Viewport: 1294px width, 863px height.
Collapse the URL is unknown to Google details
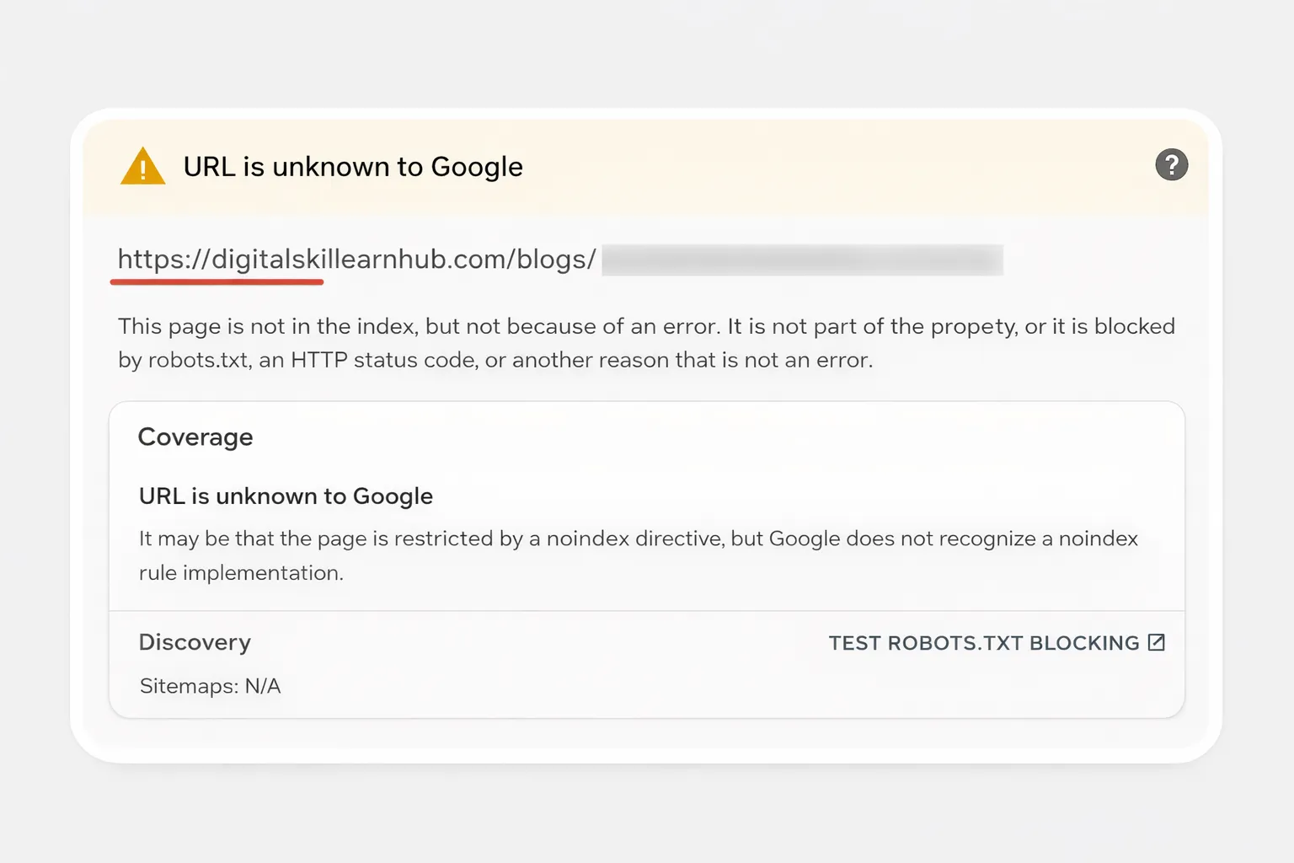(x=286, y=496)
